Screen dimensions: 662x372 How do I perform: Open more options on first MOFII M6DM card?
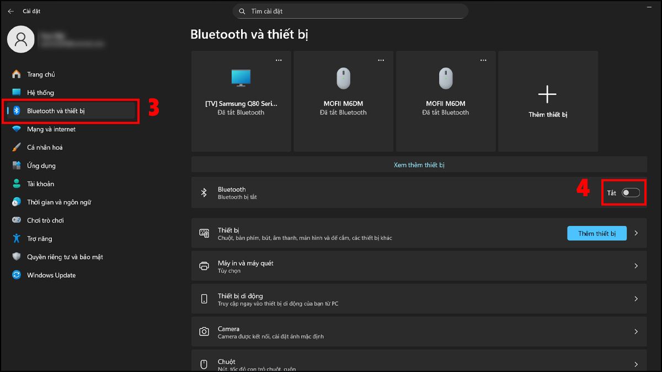(x=381, y=59)
